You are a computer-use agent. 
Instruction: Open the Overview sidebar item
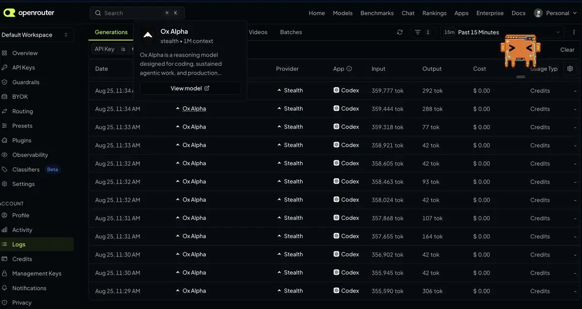25,53
